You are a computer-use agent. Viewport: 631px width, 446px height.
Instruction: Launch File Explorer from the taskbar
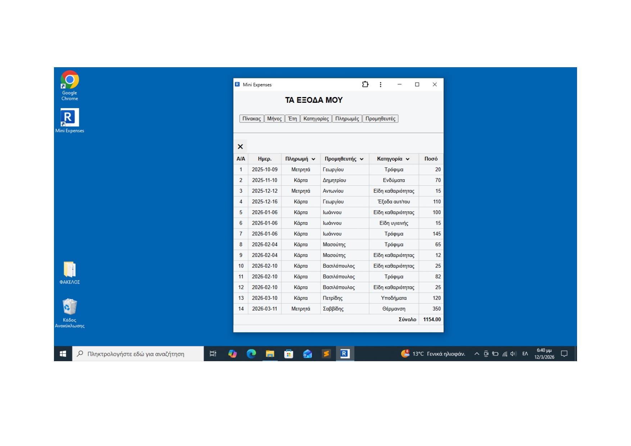[x=270, y=354]
